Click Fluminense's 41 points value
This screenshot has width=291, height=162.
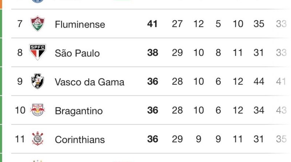(x=153, y=24)
